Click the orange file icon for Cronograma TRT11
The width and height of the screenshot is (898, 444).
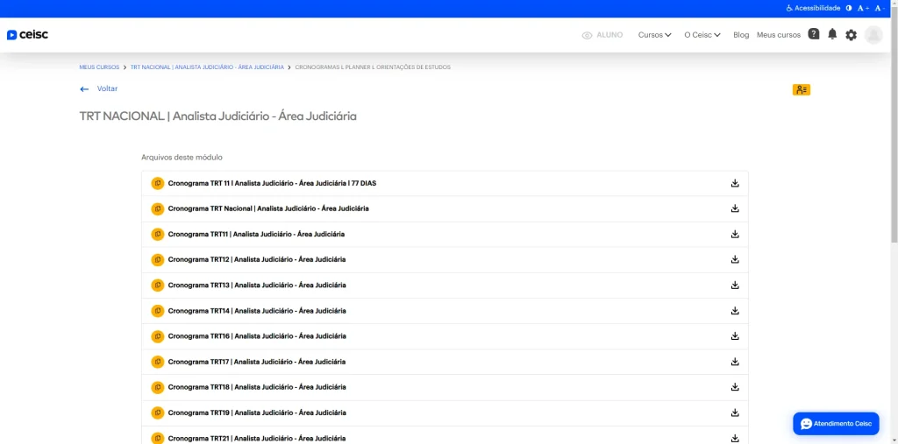point(158,235)
